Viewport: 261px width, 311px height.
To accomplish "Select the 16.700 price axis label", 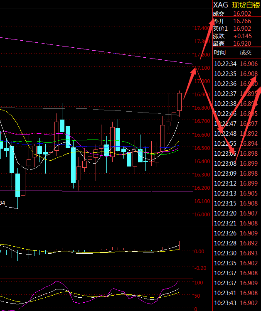I will point(202,121).
